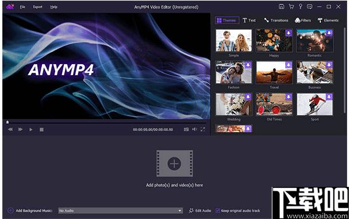Viewport: 350px width, 219px height.
Task: Select the Fashion theme thumbnail
Action: click(x=234, y=72)
